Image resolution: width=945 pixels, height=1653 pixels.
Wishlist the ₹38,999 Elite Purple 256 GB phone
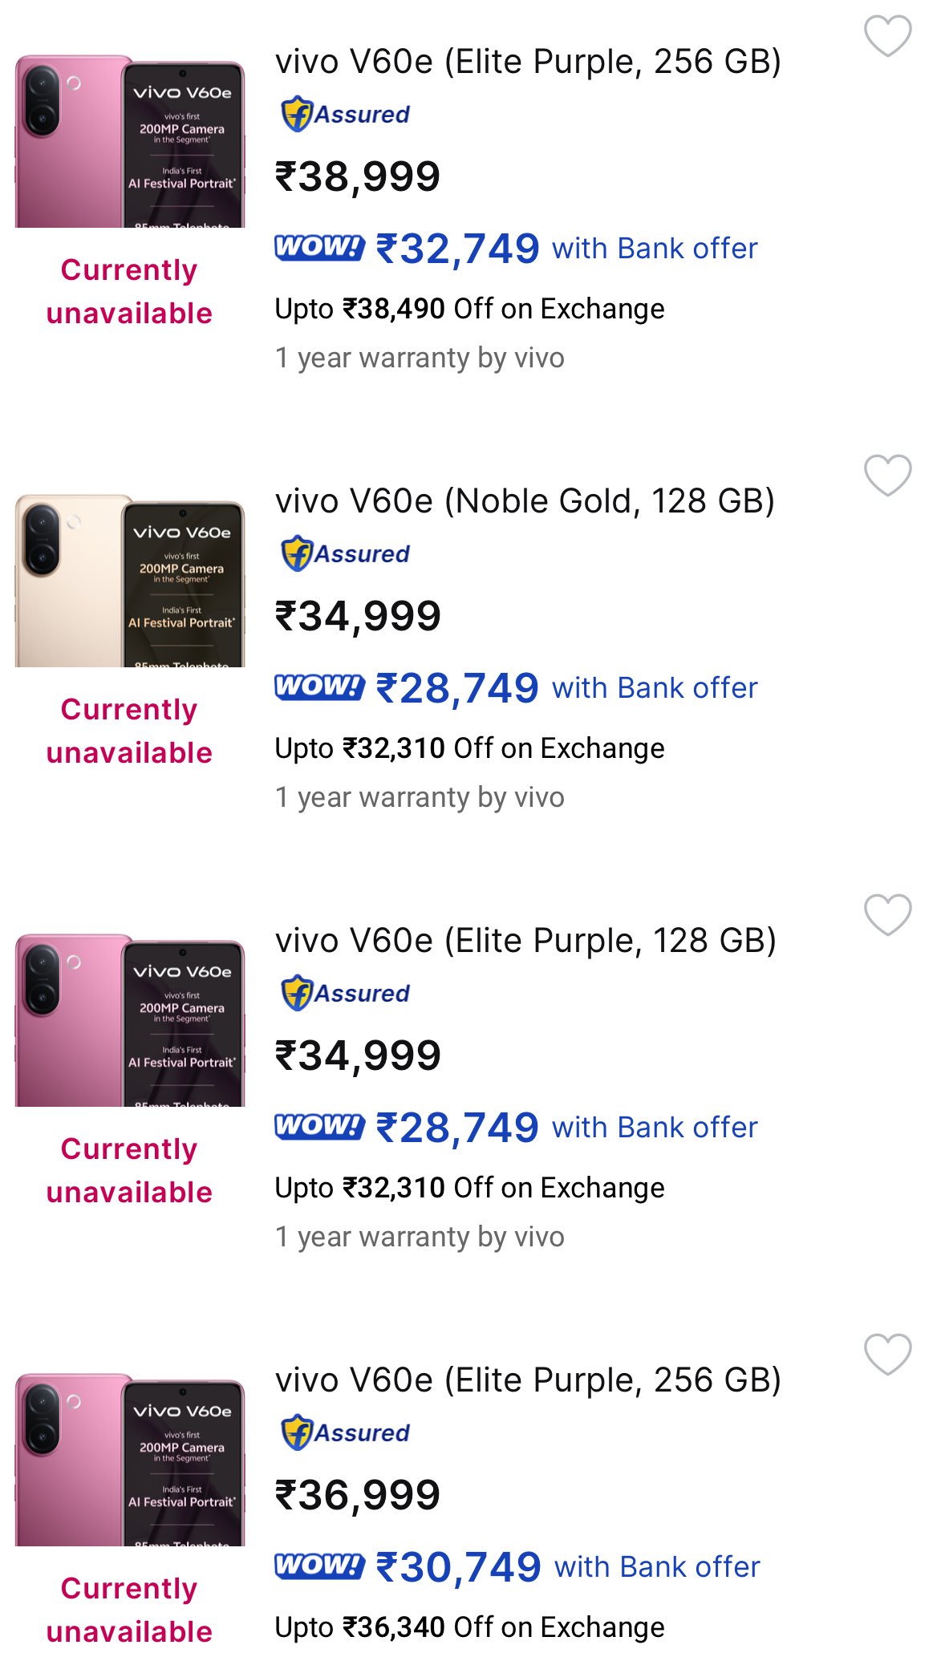click(887, 36)
